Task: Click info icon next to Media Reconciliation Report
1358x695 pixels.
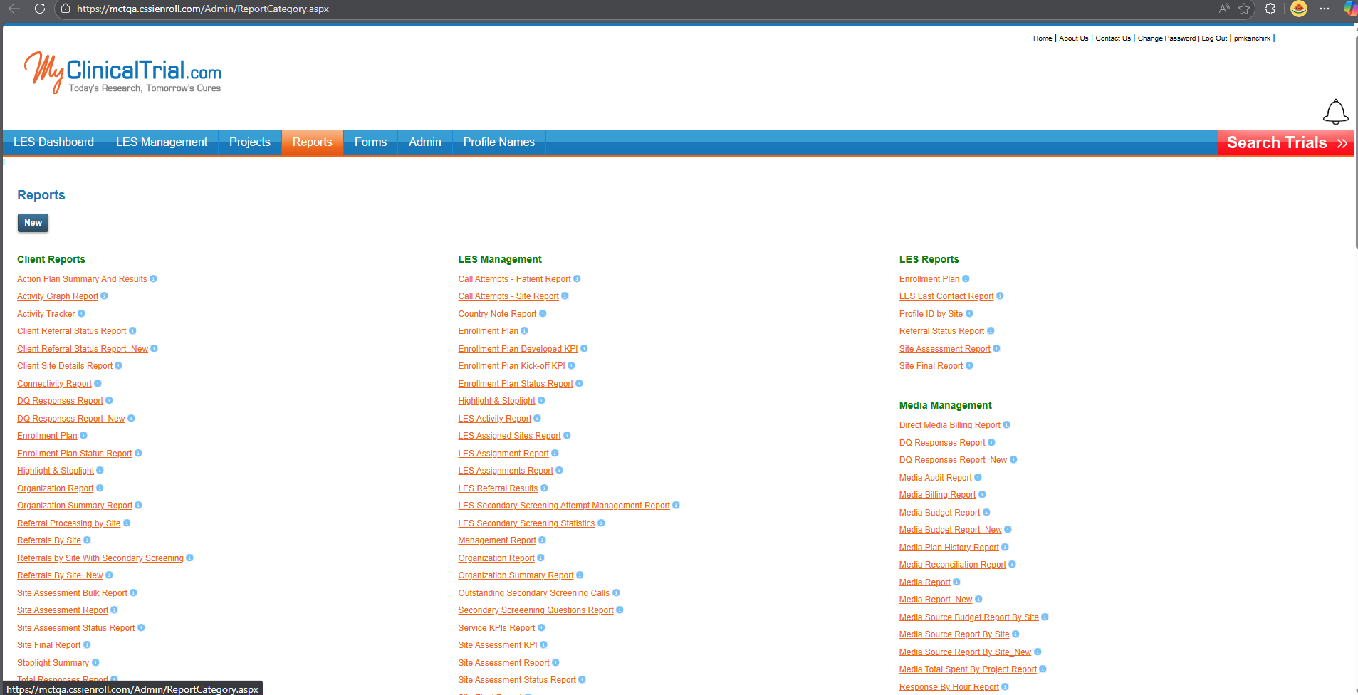Action: tap(1012, 564)
